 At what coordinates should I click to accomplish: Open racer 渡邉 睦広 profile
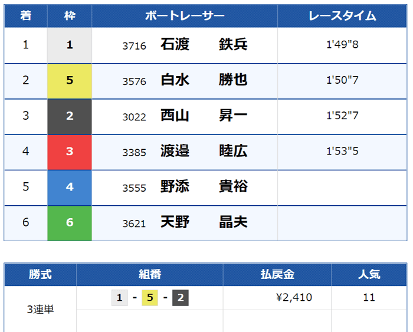204,152
